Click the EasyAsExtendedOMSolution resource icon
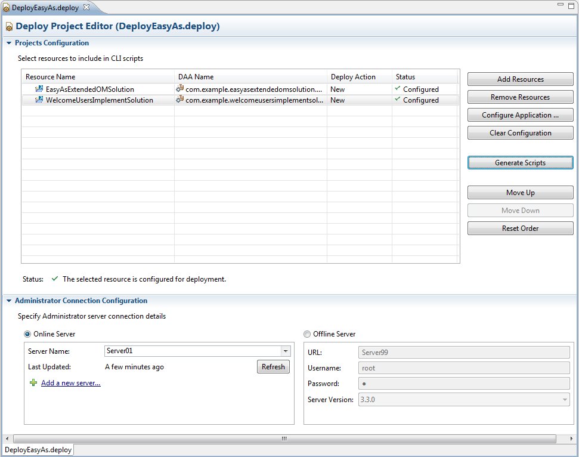Screen dimensions: 579x457 39,89
